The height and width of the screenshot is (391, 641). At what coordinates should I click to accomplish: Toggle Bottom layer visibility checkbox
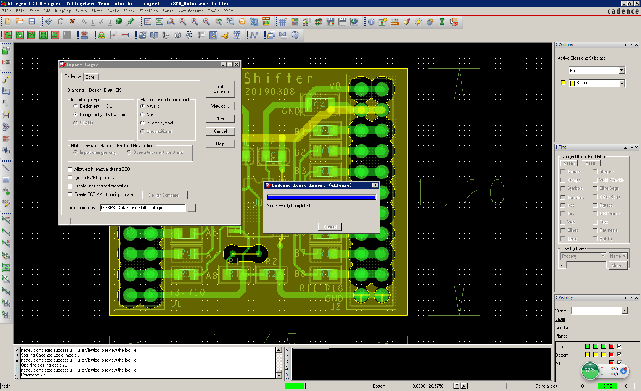pyautogui.click(x=619, y=354)
